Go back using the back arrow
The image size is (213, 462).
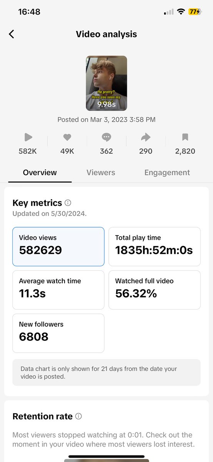[x=12, y=34]
